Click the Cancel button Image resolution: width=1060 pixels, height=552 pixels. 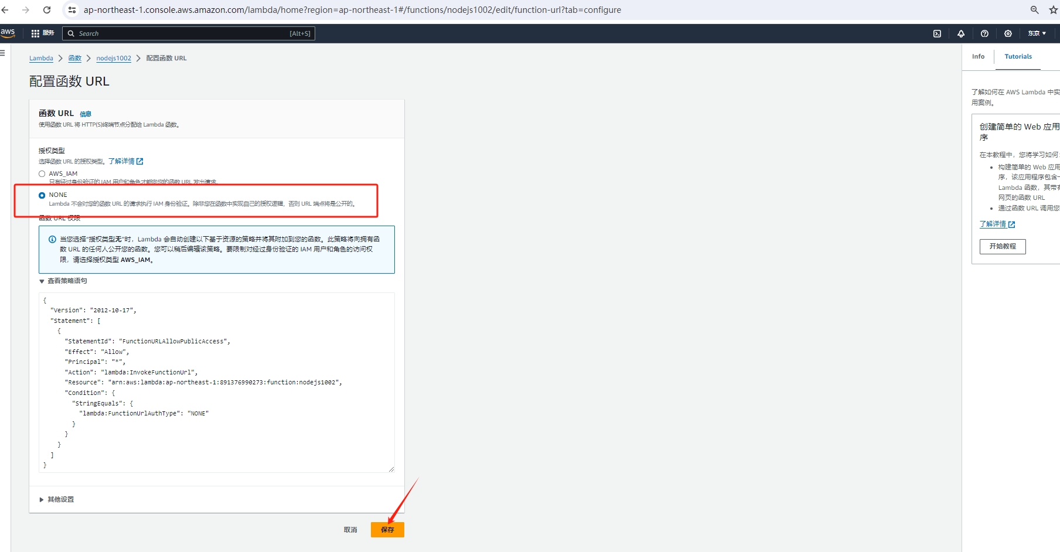[x=350, y=530]
